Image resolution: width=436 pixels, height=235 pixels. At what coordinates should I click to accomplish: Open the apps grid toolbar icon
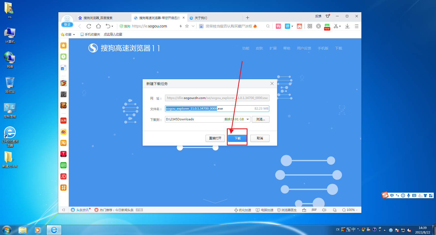click(310, 26)
